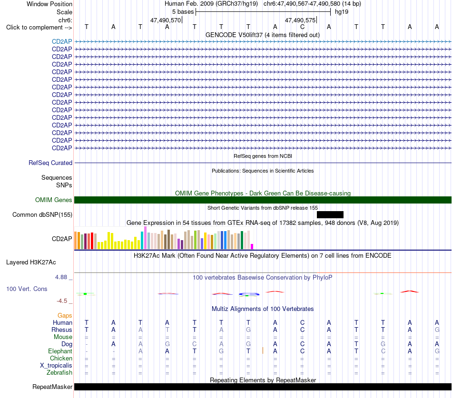Open 'OMIM Gene Phenotypes' track title
The width and height of the screenshot is (452, 398).
(263, 193)
